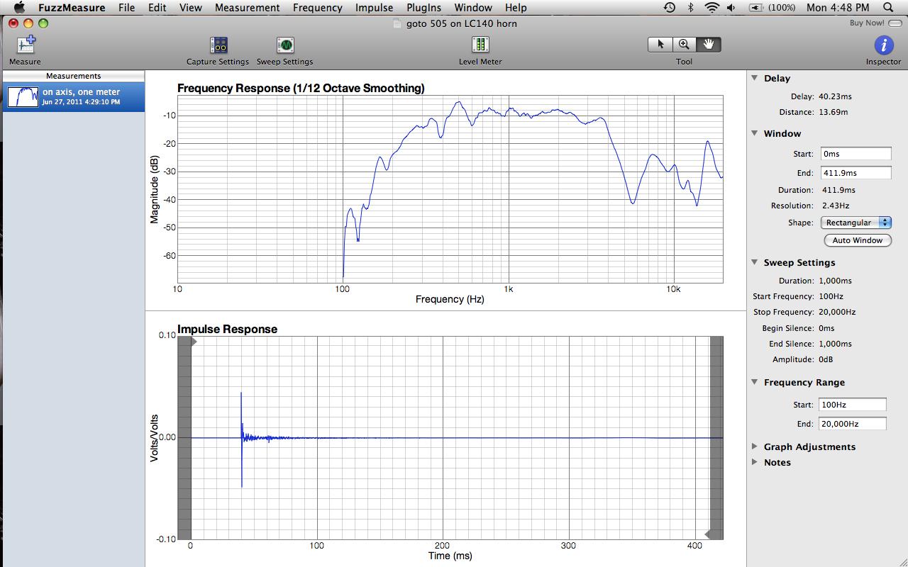Screen dimensions: 908x567
Task: Collapse the Sweep Settings section
Action: (755, 262)
